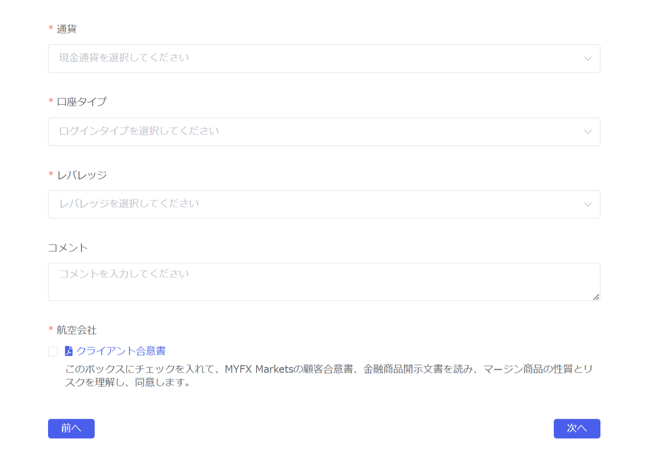Click the consent description text below the checkbox
Viewport: 658px width, 462px height.
click(327, 375)
